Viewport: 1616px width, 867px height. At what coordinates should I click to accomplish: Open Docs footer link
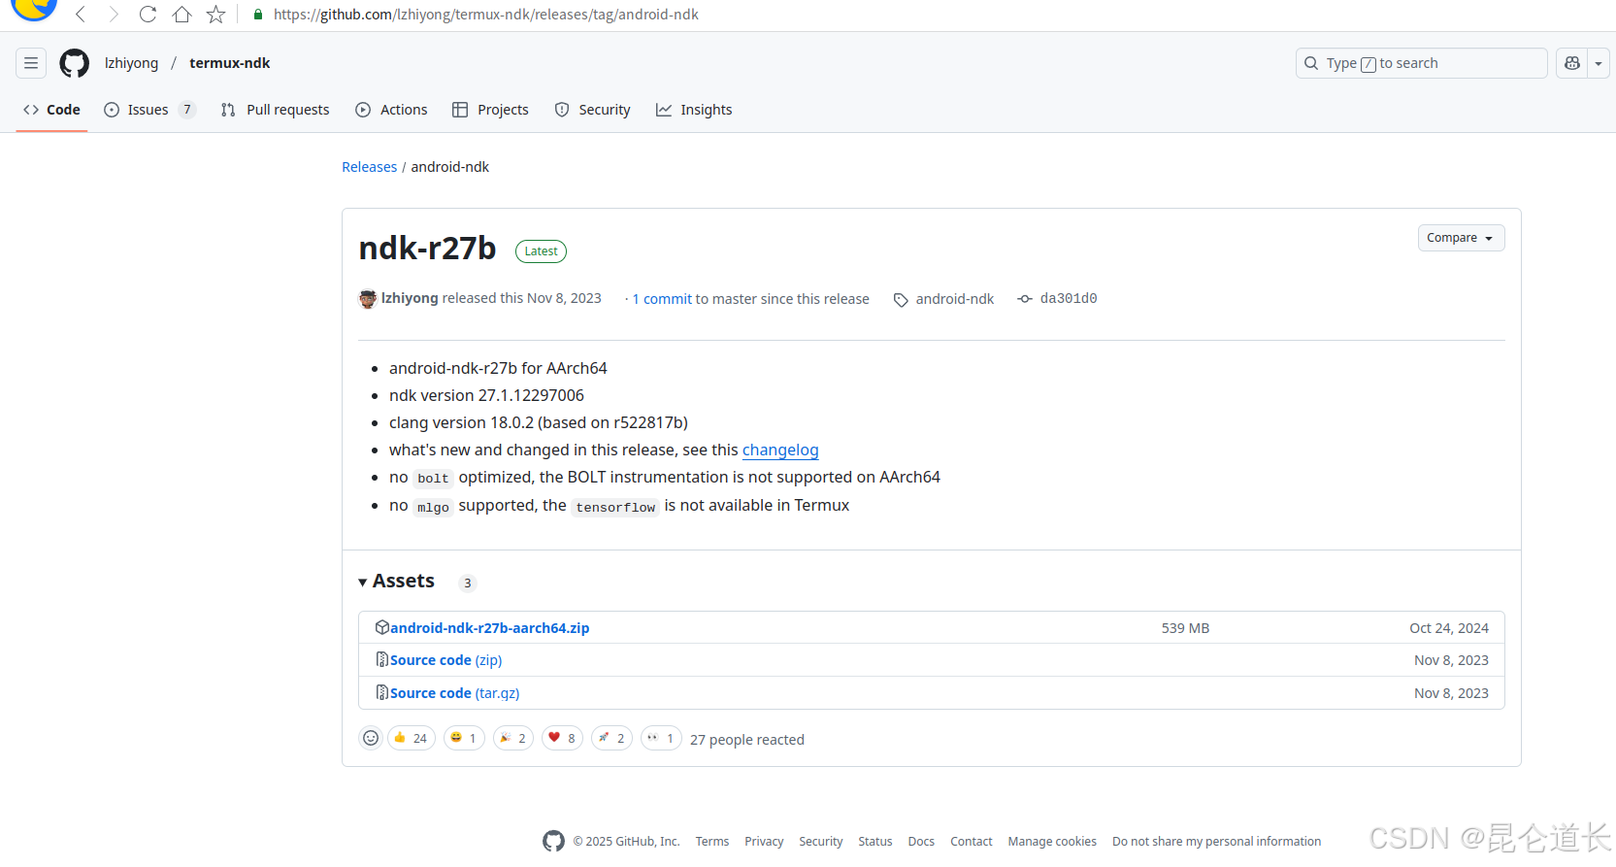tap(921, 842)
